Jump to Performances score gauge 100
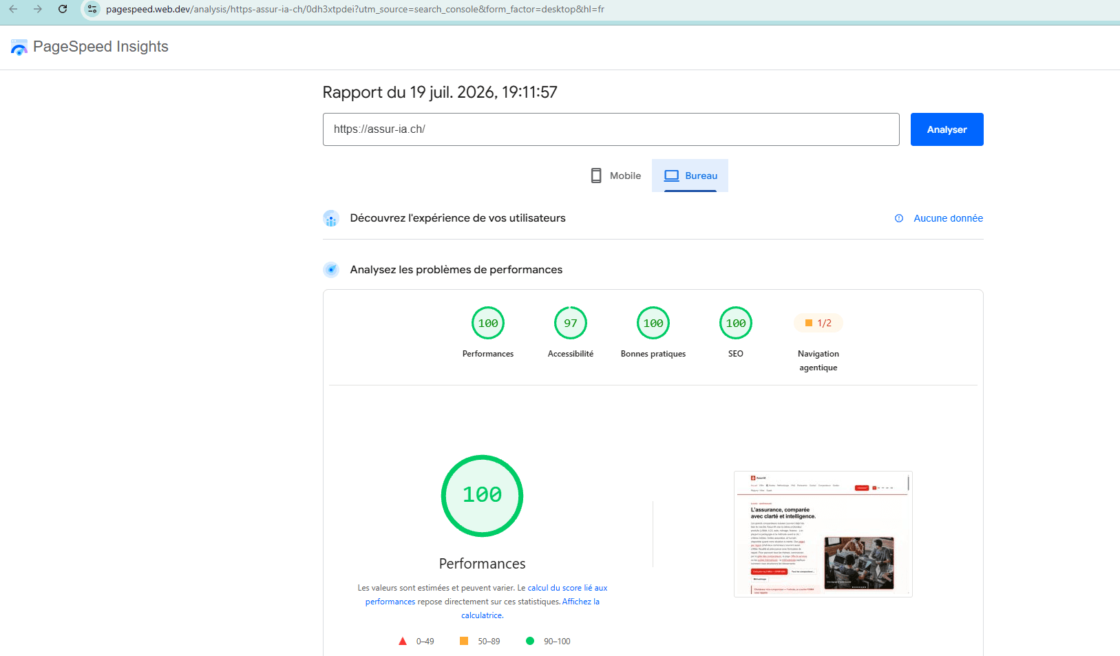 click(488, 323)
